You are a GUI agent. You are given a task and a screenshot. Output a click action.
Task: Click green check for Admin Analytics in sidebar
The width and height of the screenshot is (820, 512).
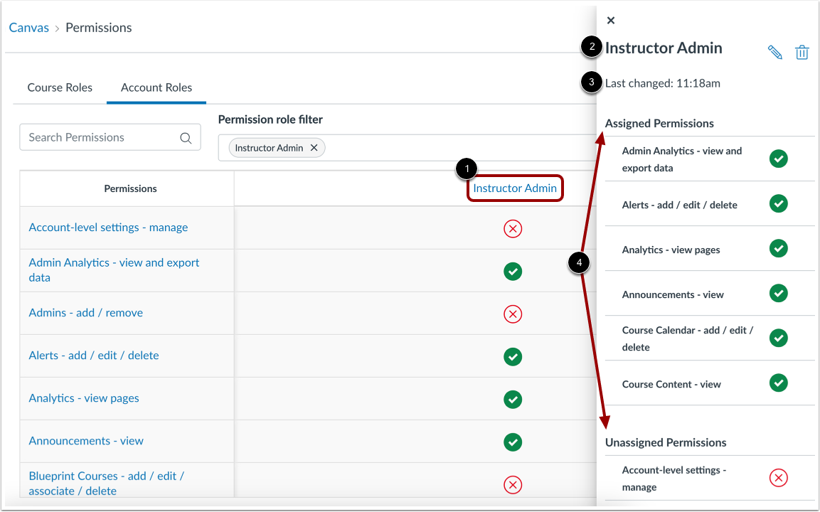778,159
